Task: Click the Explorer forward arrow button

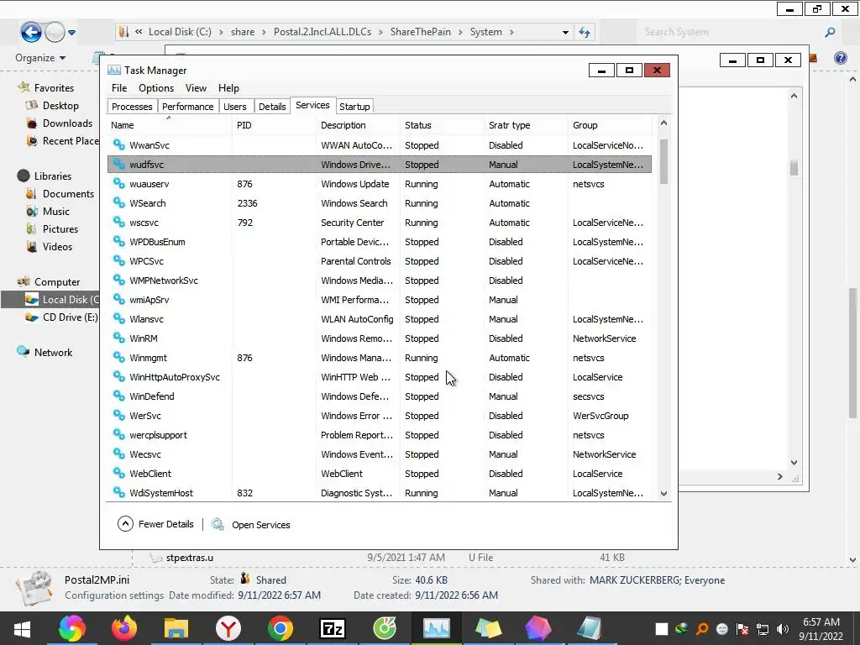Action: tap(55, 33)
